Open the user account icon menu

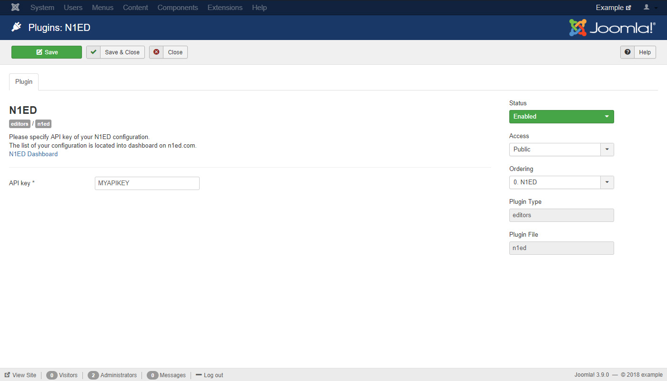(x=650, y=8)
